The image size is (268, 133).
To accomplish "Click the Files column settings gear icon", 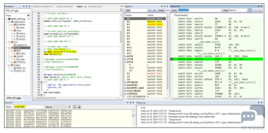I will click(29, 16).
